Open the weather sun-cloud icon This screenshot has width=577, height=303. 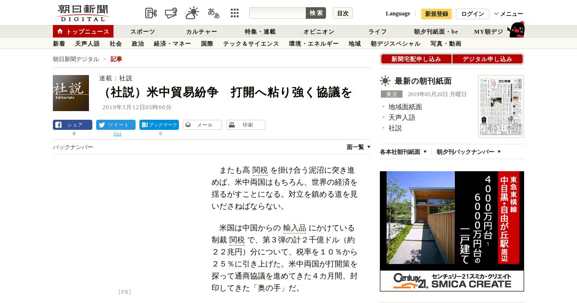pyautogui.click(x=192, y=13)
